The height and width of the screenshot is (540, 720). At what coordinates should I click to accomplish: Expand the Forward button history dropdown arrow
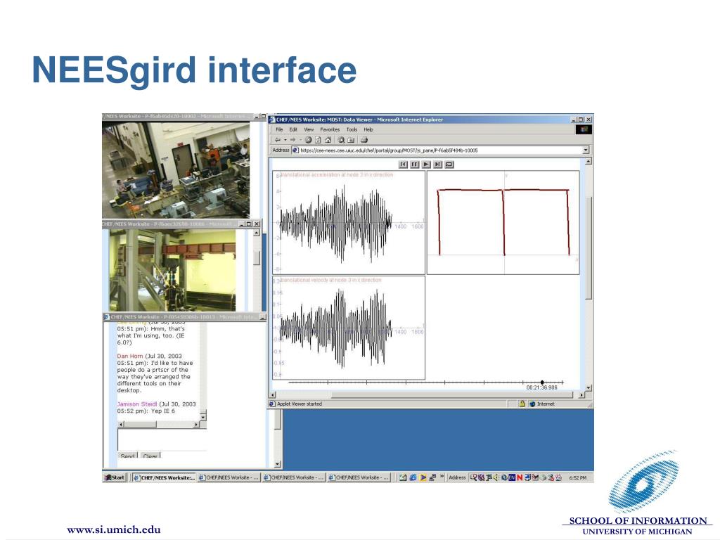[300, 140]
